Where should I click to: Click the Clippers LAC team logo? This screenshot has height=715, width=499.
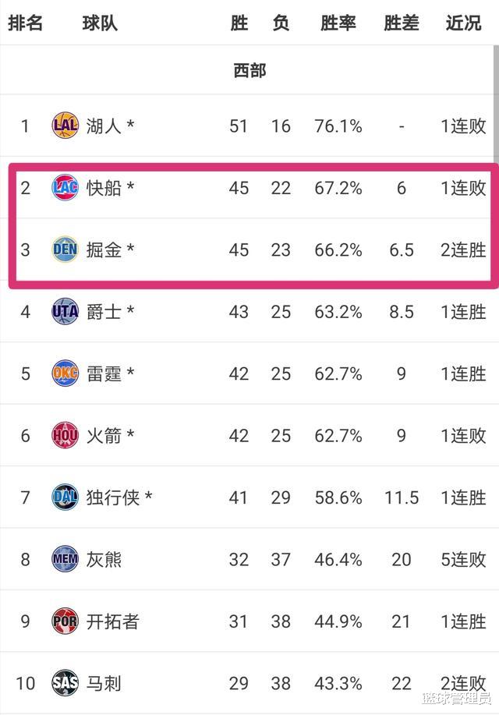tap(65, 187)
